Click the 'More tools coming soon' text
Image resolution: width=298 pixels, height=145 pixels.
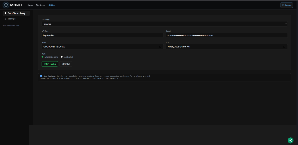click(11, 26)
